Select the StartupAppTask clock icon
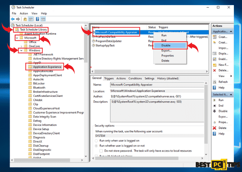The width and height of the screenshot is (242, 172). 93,45
